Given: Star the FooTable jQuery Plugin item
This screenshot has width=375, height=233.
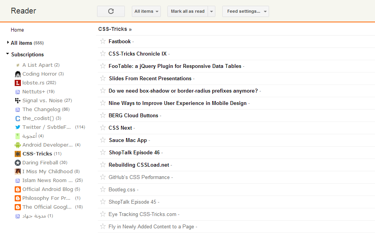Looking at the screenshot, I should tap(103, 66).
